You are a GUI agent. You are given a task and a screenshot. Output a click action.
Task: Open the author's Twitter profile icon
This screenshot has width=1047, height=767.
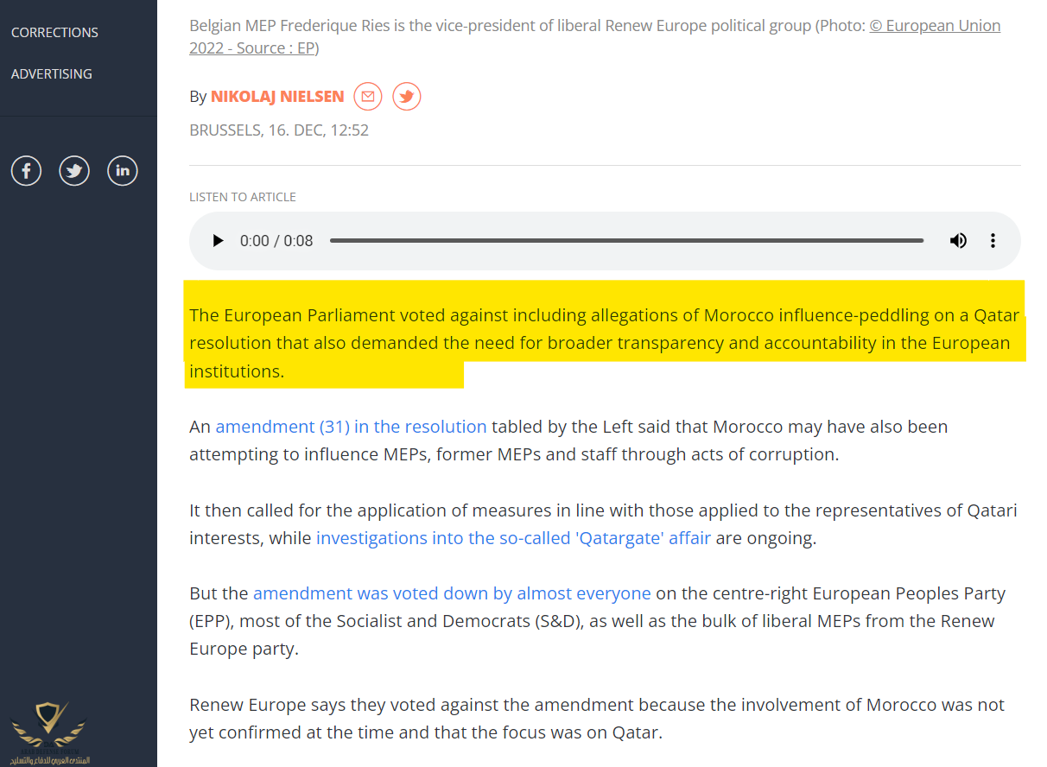click(407, 96)
